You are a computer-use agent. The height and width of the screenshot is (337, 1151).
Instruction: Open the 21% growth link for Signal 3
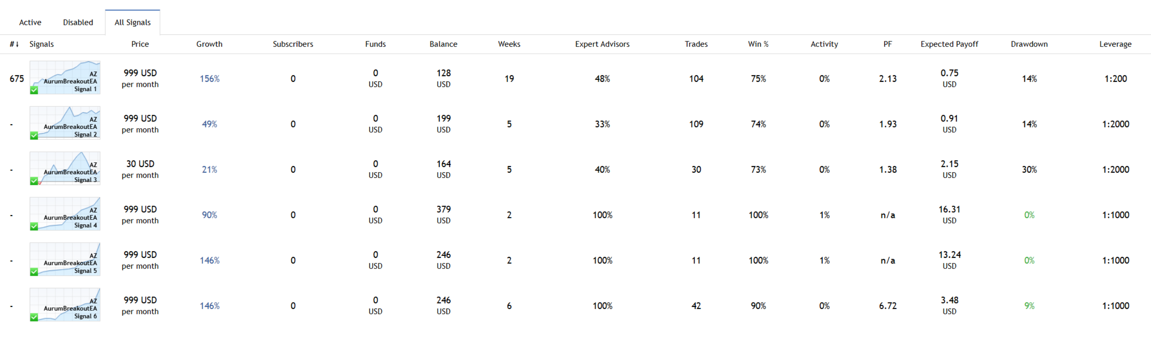pyautogui.click(x=210, y=170)
